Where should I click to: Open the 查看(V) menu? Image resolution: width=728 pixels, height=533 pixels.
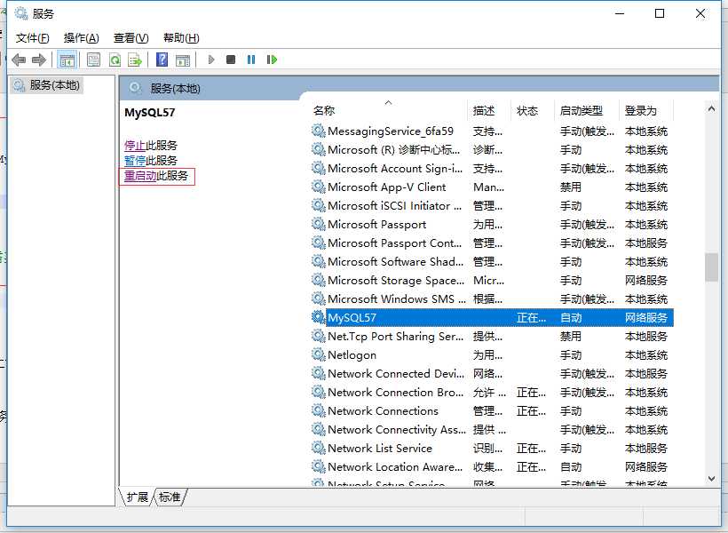131,38
